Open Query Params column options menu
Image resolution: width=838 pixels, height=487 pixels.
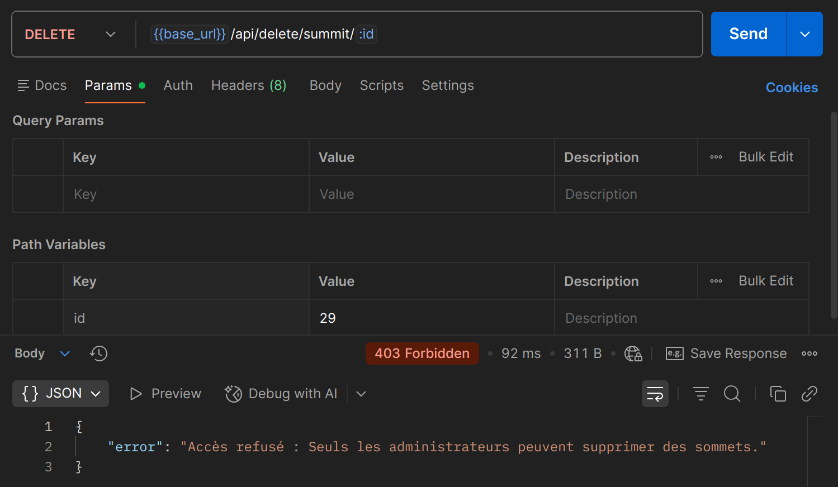716,157
